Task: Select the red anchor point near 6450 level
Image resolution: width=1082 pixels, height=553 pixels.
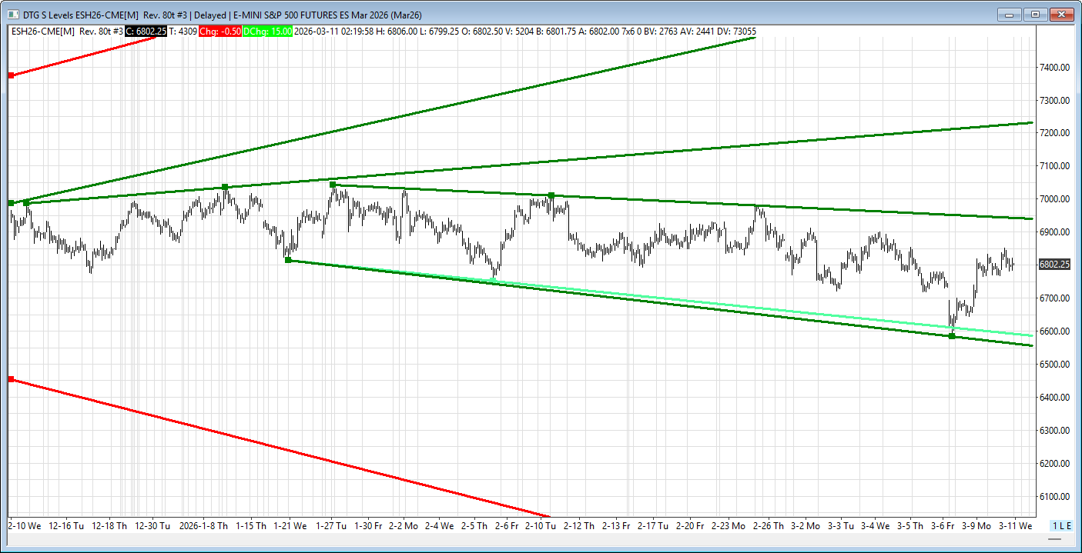Action: [x=11, y=379]
